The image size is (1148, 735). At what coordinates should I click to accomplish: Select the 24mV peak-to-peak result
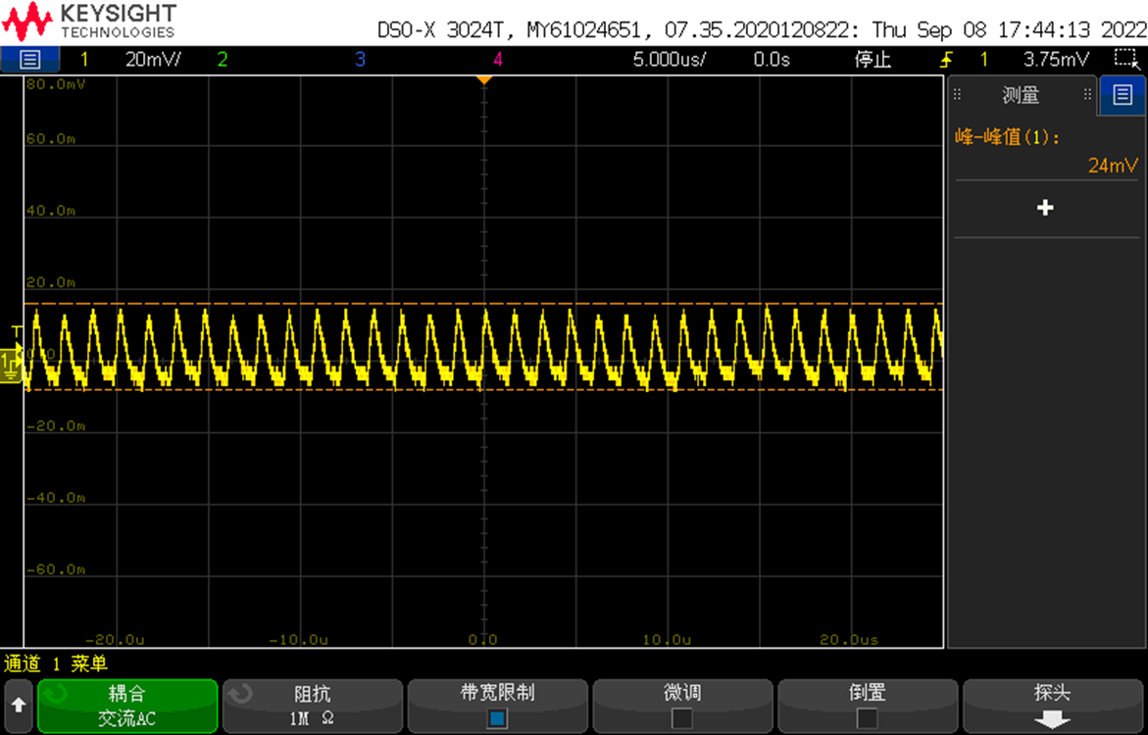pyautogui.click(x=1113, y=166)
